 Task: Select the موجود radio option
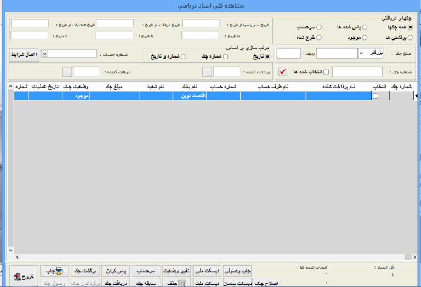point(365,38)
